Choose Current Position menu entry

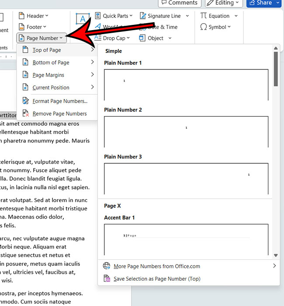click(x=57, y=87)
